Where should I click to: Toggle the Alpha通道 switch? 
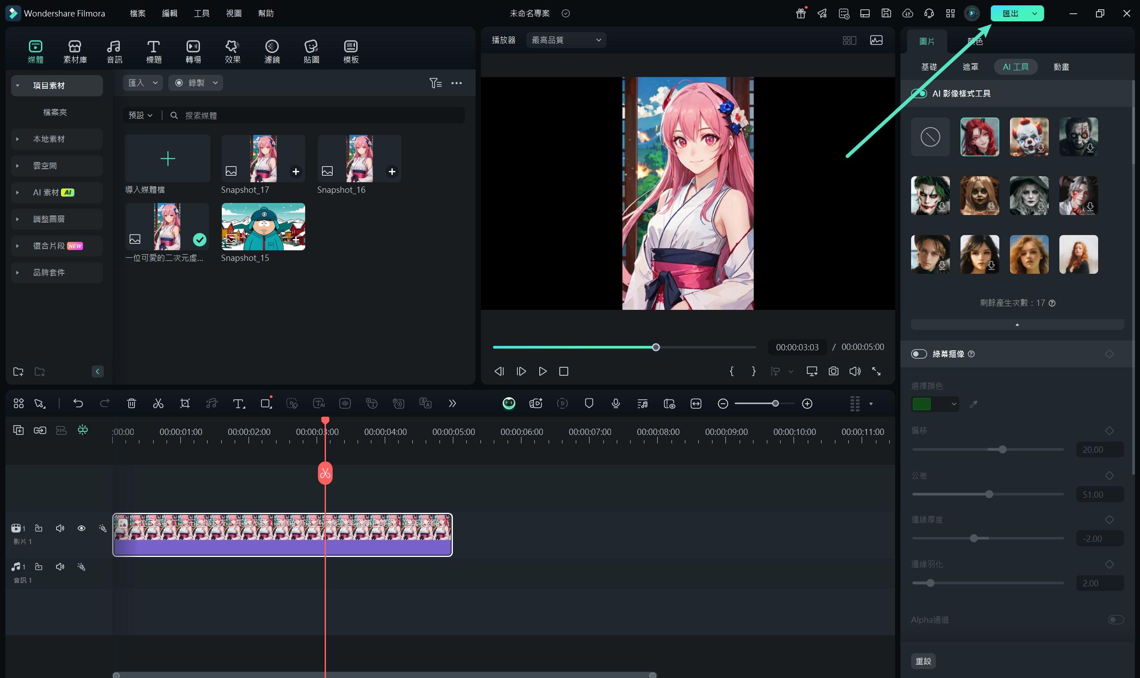click(1116, 620)
